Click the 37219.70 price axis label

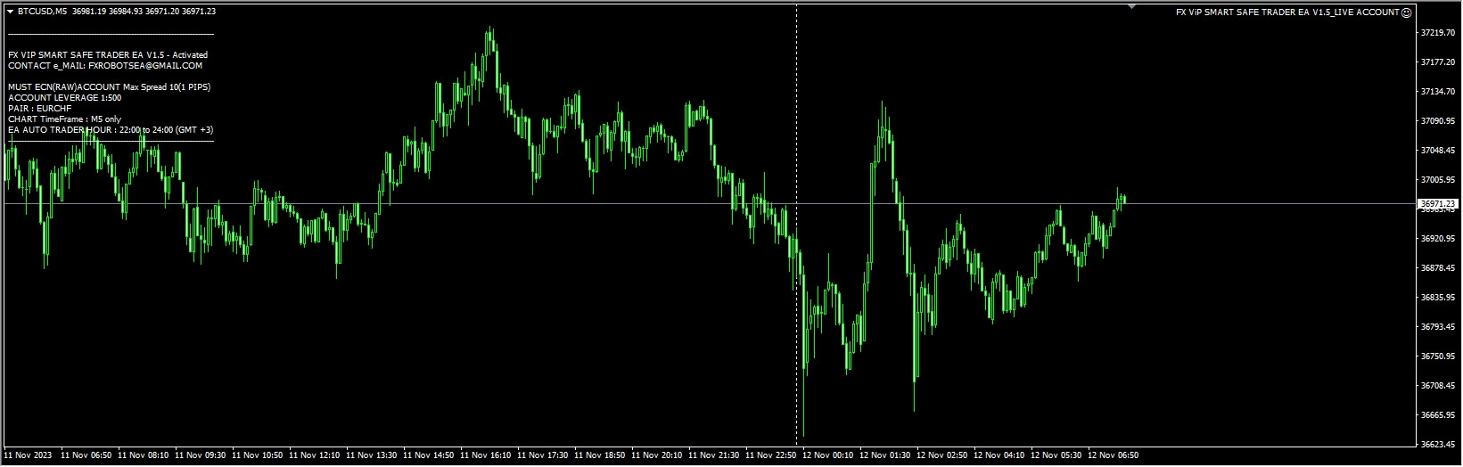pos(1439,33)
